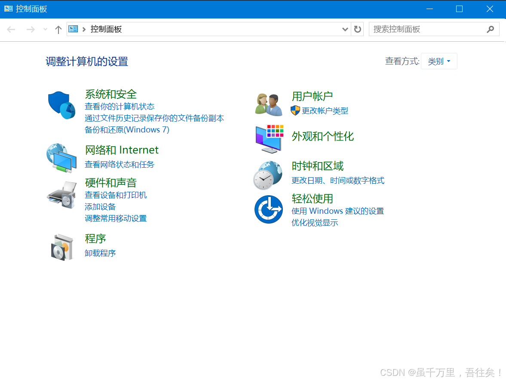
Task: Open the 程序 category
Action: 95,238
